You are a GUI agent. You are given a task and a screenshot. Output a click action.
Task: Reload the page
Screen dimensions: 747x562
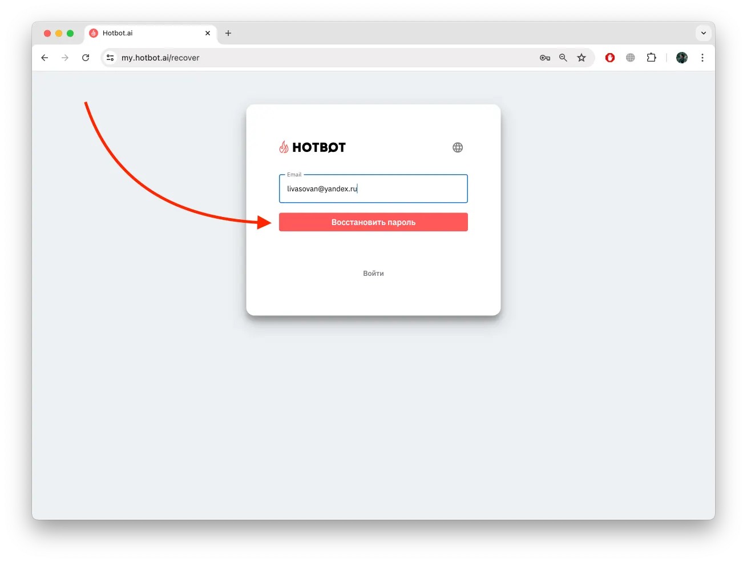pyautogui.click(x=86, y=58)
